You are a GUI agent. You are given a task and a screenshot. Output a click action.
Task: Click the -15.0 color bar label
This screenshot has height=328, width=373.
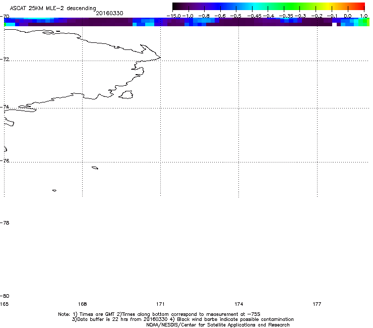point(174,16)
